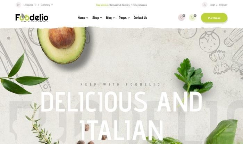Click the user account avatar icon
The height and width of the screenshot is (144, 243).
pos(204,5)
